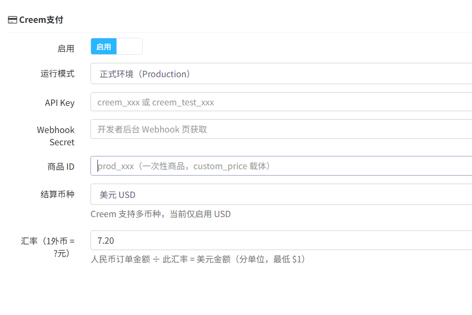
Task: Click the 结算币种 label
Action: (57, 194)
